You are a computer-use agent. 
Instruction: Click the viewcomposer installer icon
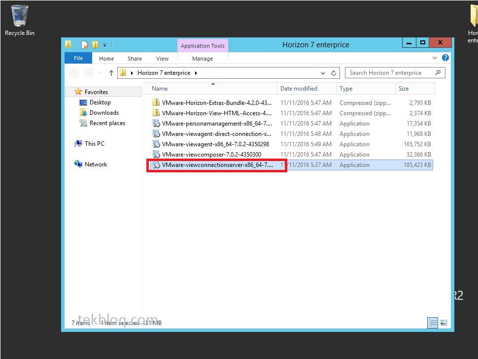(156, 154)
